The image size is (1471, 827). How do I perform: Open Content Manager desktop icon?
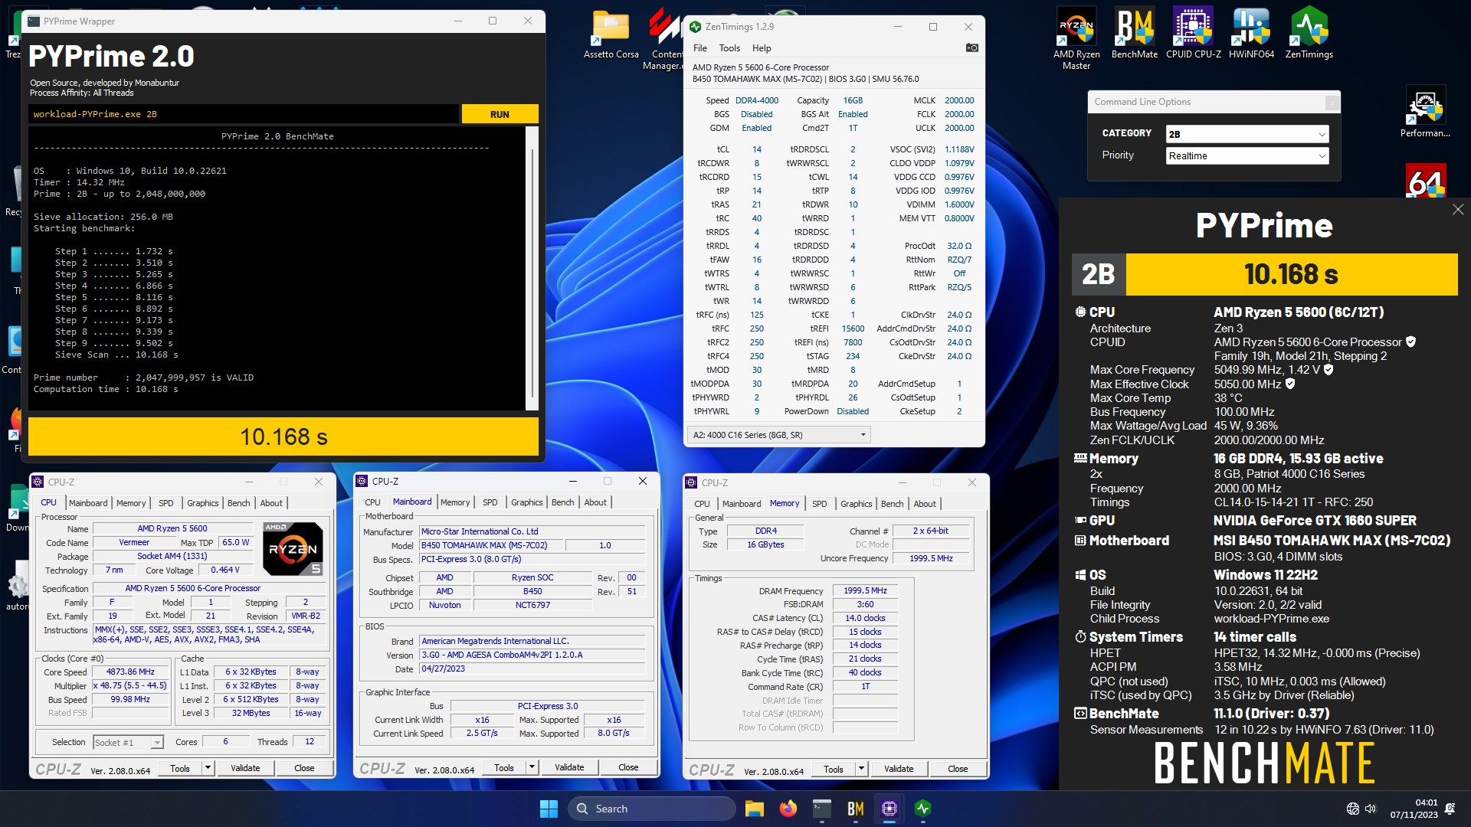(x=663, y=40)
